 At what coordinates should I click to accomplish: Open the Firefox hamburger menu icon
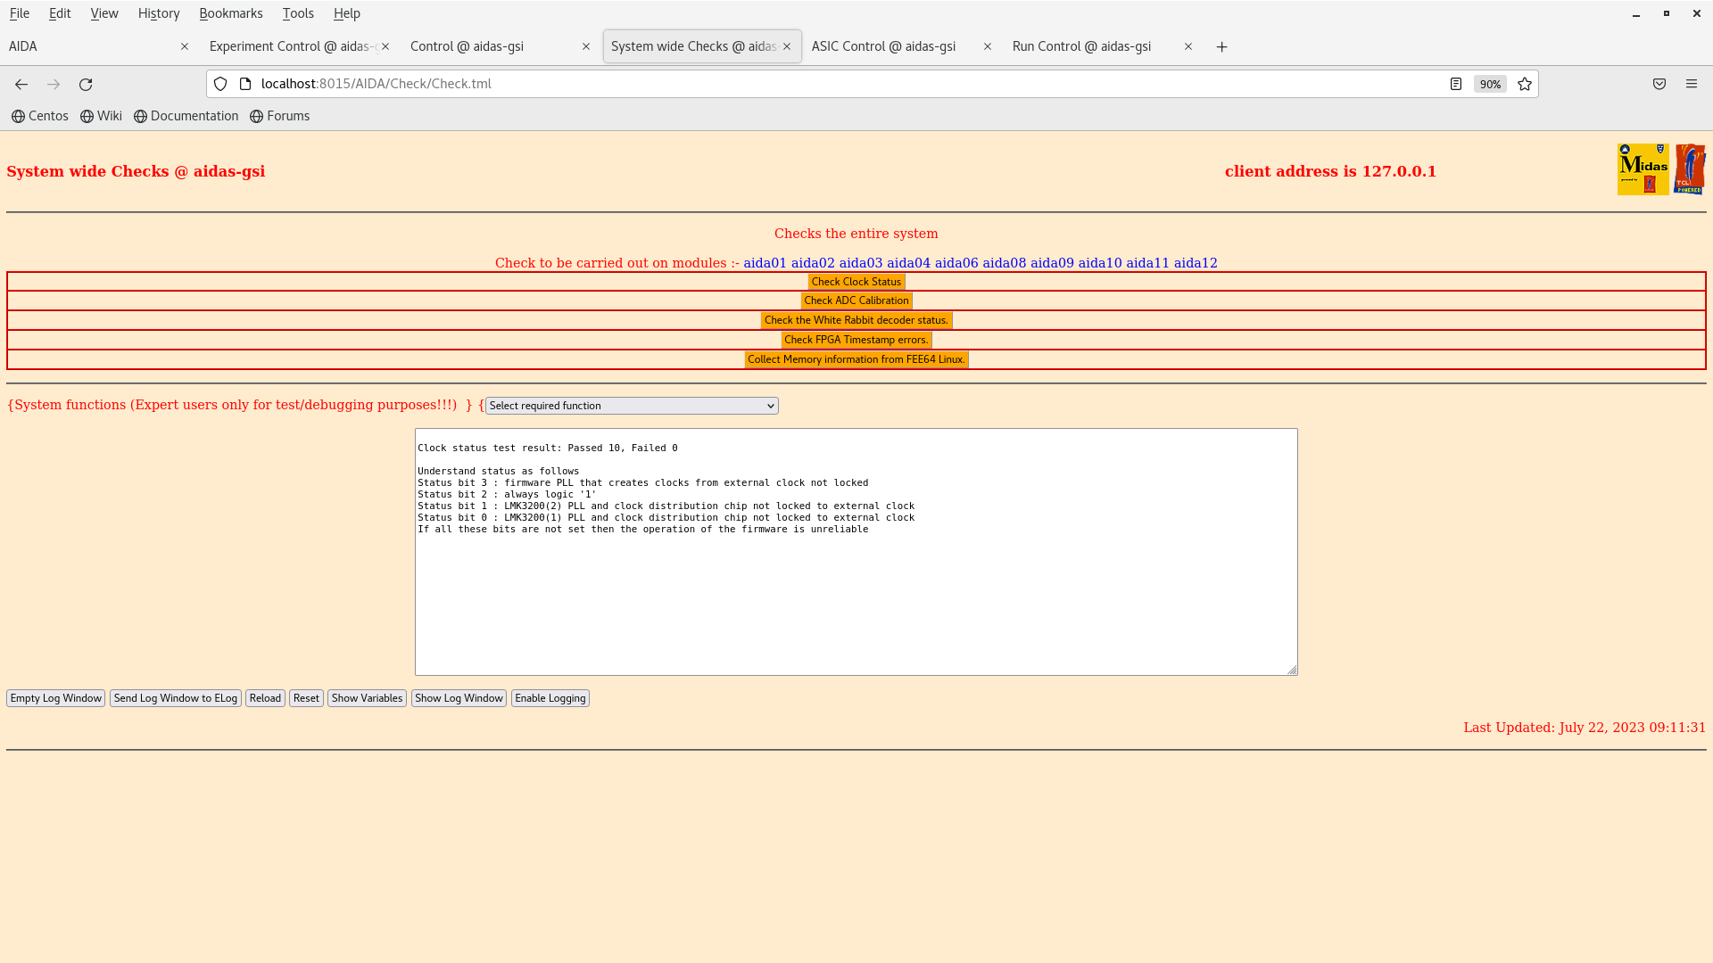1692,84
